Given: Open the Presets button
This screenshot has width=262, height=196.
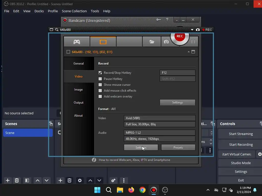Looking at the screenshot, I should pos(178,148).
